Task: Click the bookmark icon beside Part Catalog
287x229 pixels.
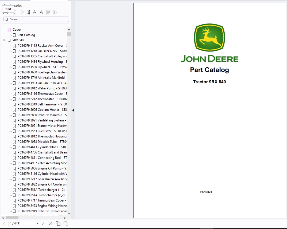Action: pyautogui.click(x=14, y=35)
